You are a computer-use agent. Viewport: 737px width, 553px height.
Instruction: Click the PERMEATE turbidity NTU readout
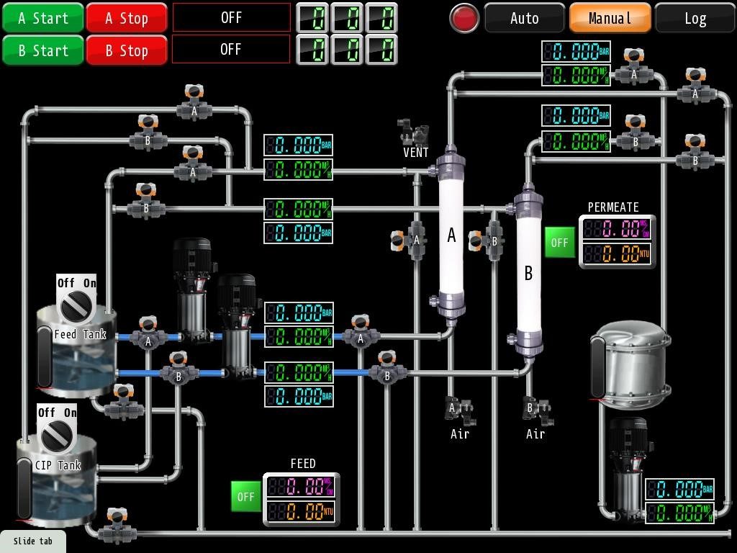pos(616,254)
